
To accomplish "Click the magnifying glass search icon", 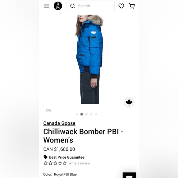I will (72, 6).
